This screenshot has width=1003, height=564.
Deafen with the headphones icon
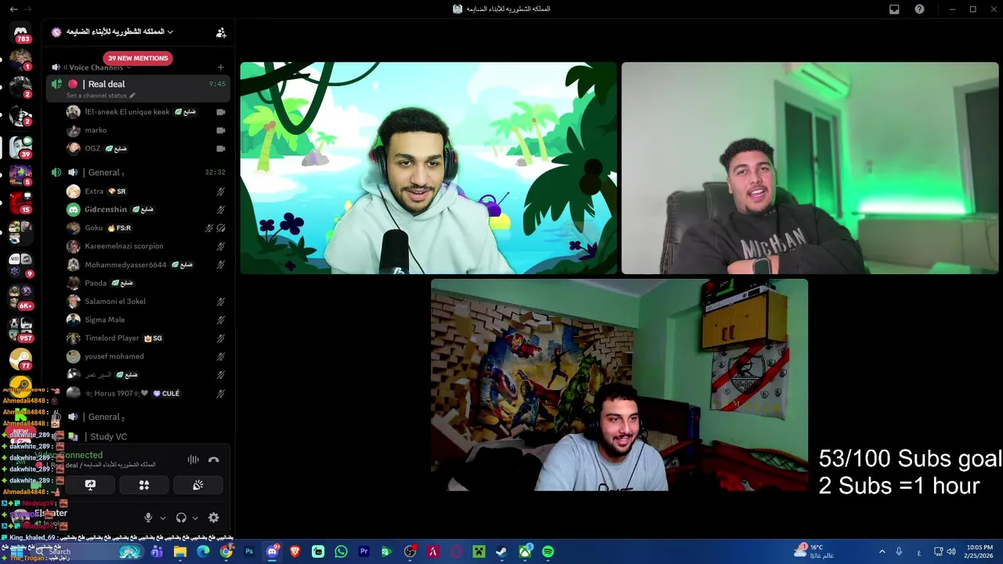coord(181,518)
